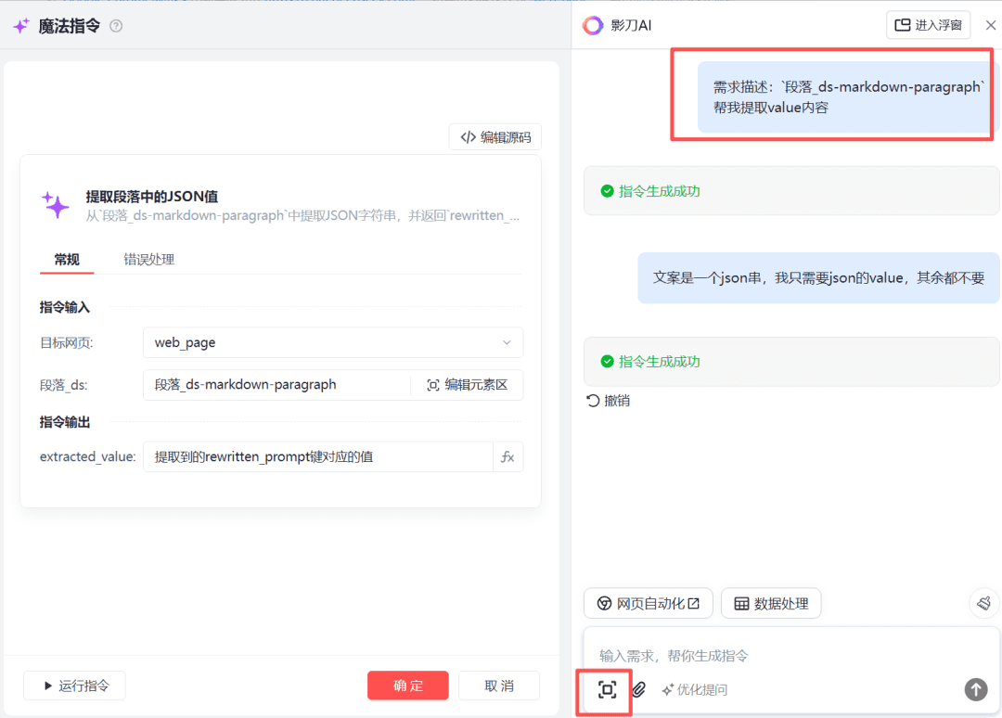The image size is (1002, 718).
Task: Click the 影刀AI logo icon
Action: pos(593,25)
